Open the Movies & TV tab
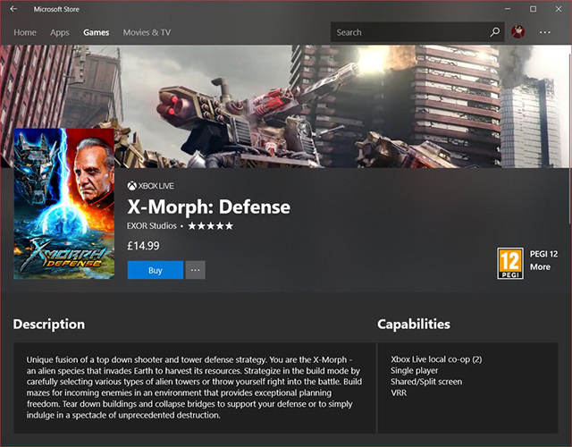572x447 pixels. [147, 32]
